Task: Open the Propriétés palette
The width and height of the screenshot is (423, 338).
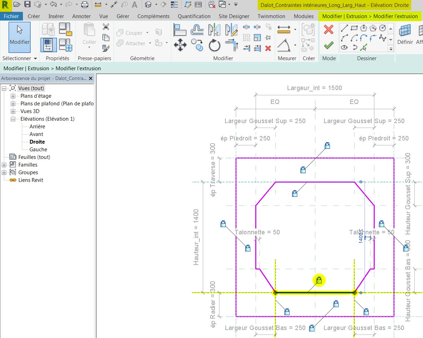Action: (x=49, y=45)
